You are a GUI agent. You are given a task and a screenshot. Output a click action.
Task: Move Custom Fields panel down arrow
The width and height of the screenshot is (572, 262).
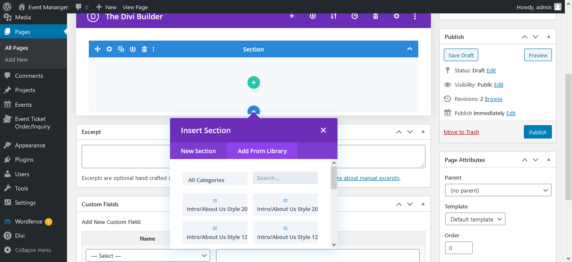[410, 204]
